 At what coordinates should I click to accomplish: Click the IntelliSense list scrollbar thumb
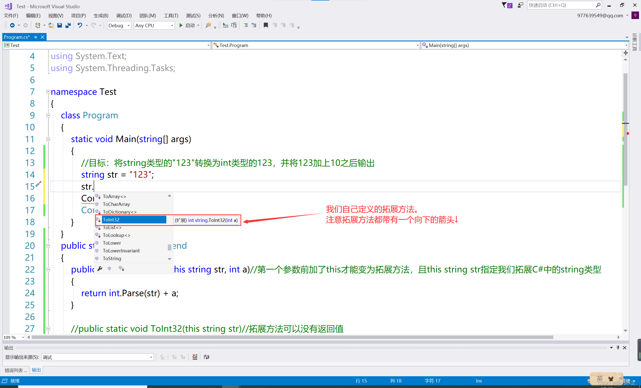tap(169, 247)
